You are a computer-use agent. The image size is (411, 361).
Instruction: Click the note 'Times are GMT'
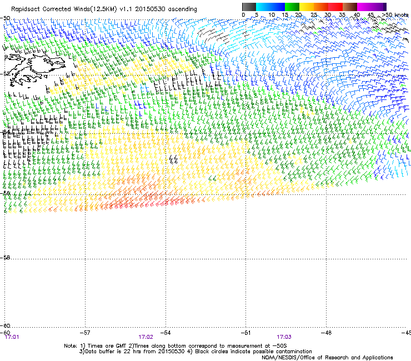[107, 346]
